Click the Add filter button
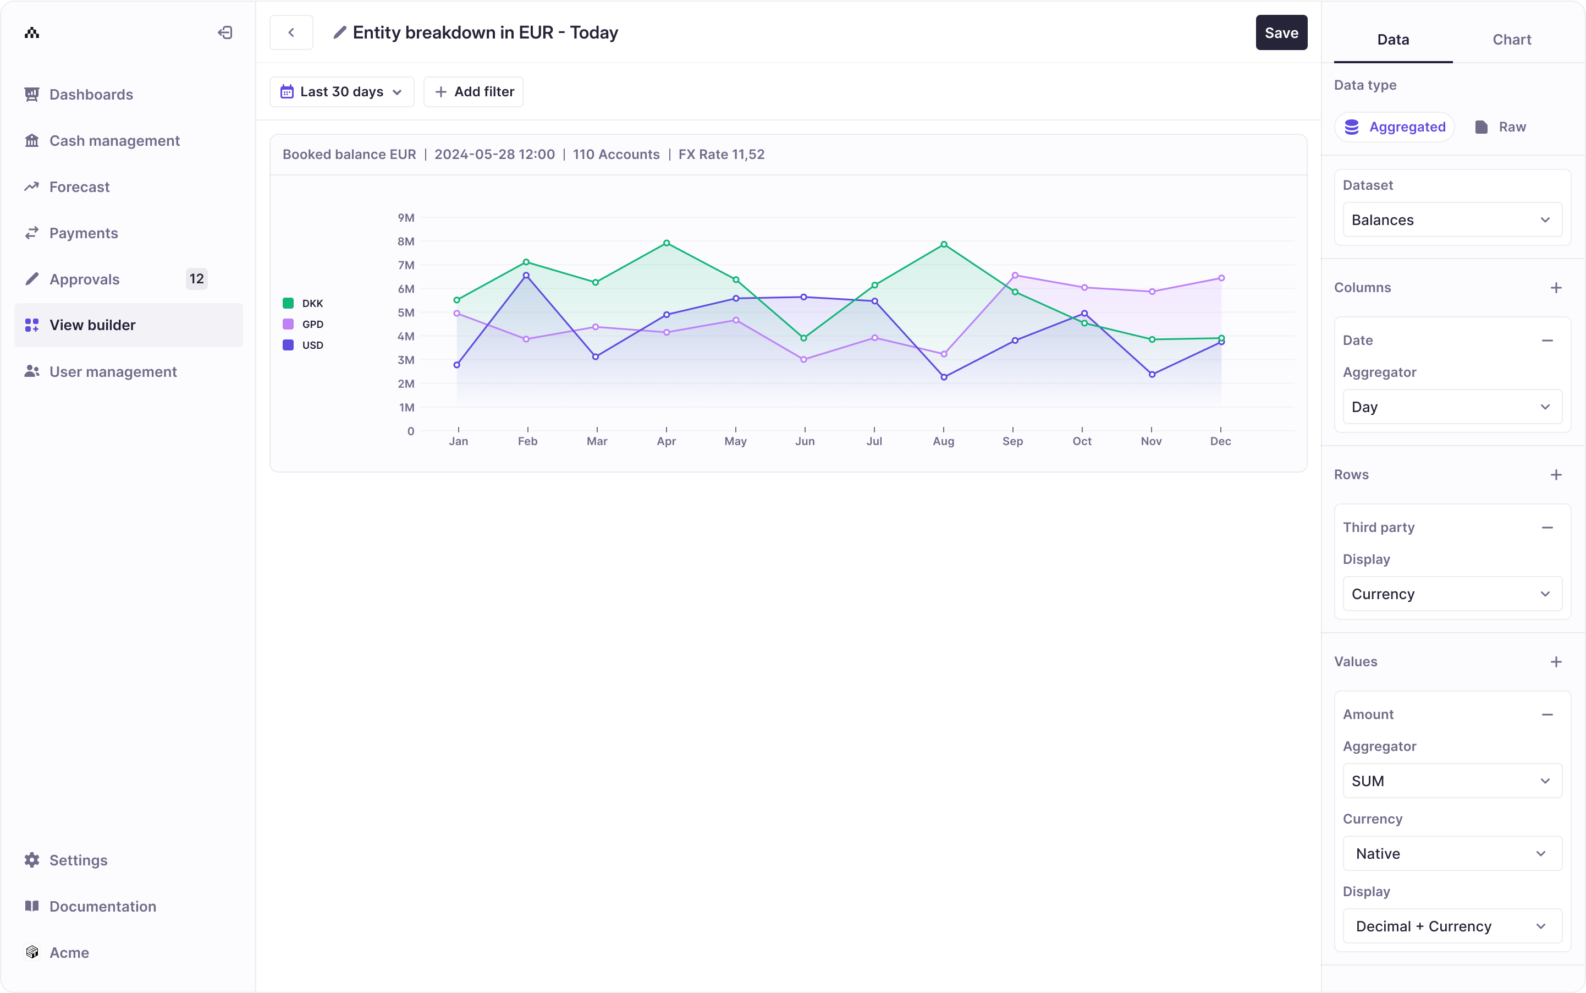This screenshot has height=993, width=1586. point(473,92)
